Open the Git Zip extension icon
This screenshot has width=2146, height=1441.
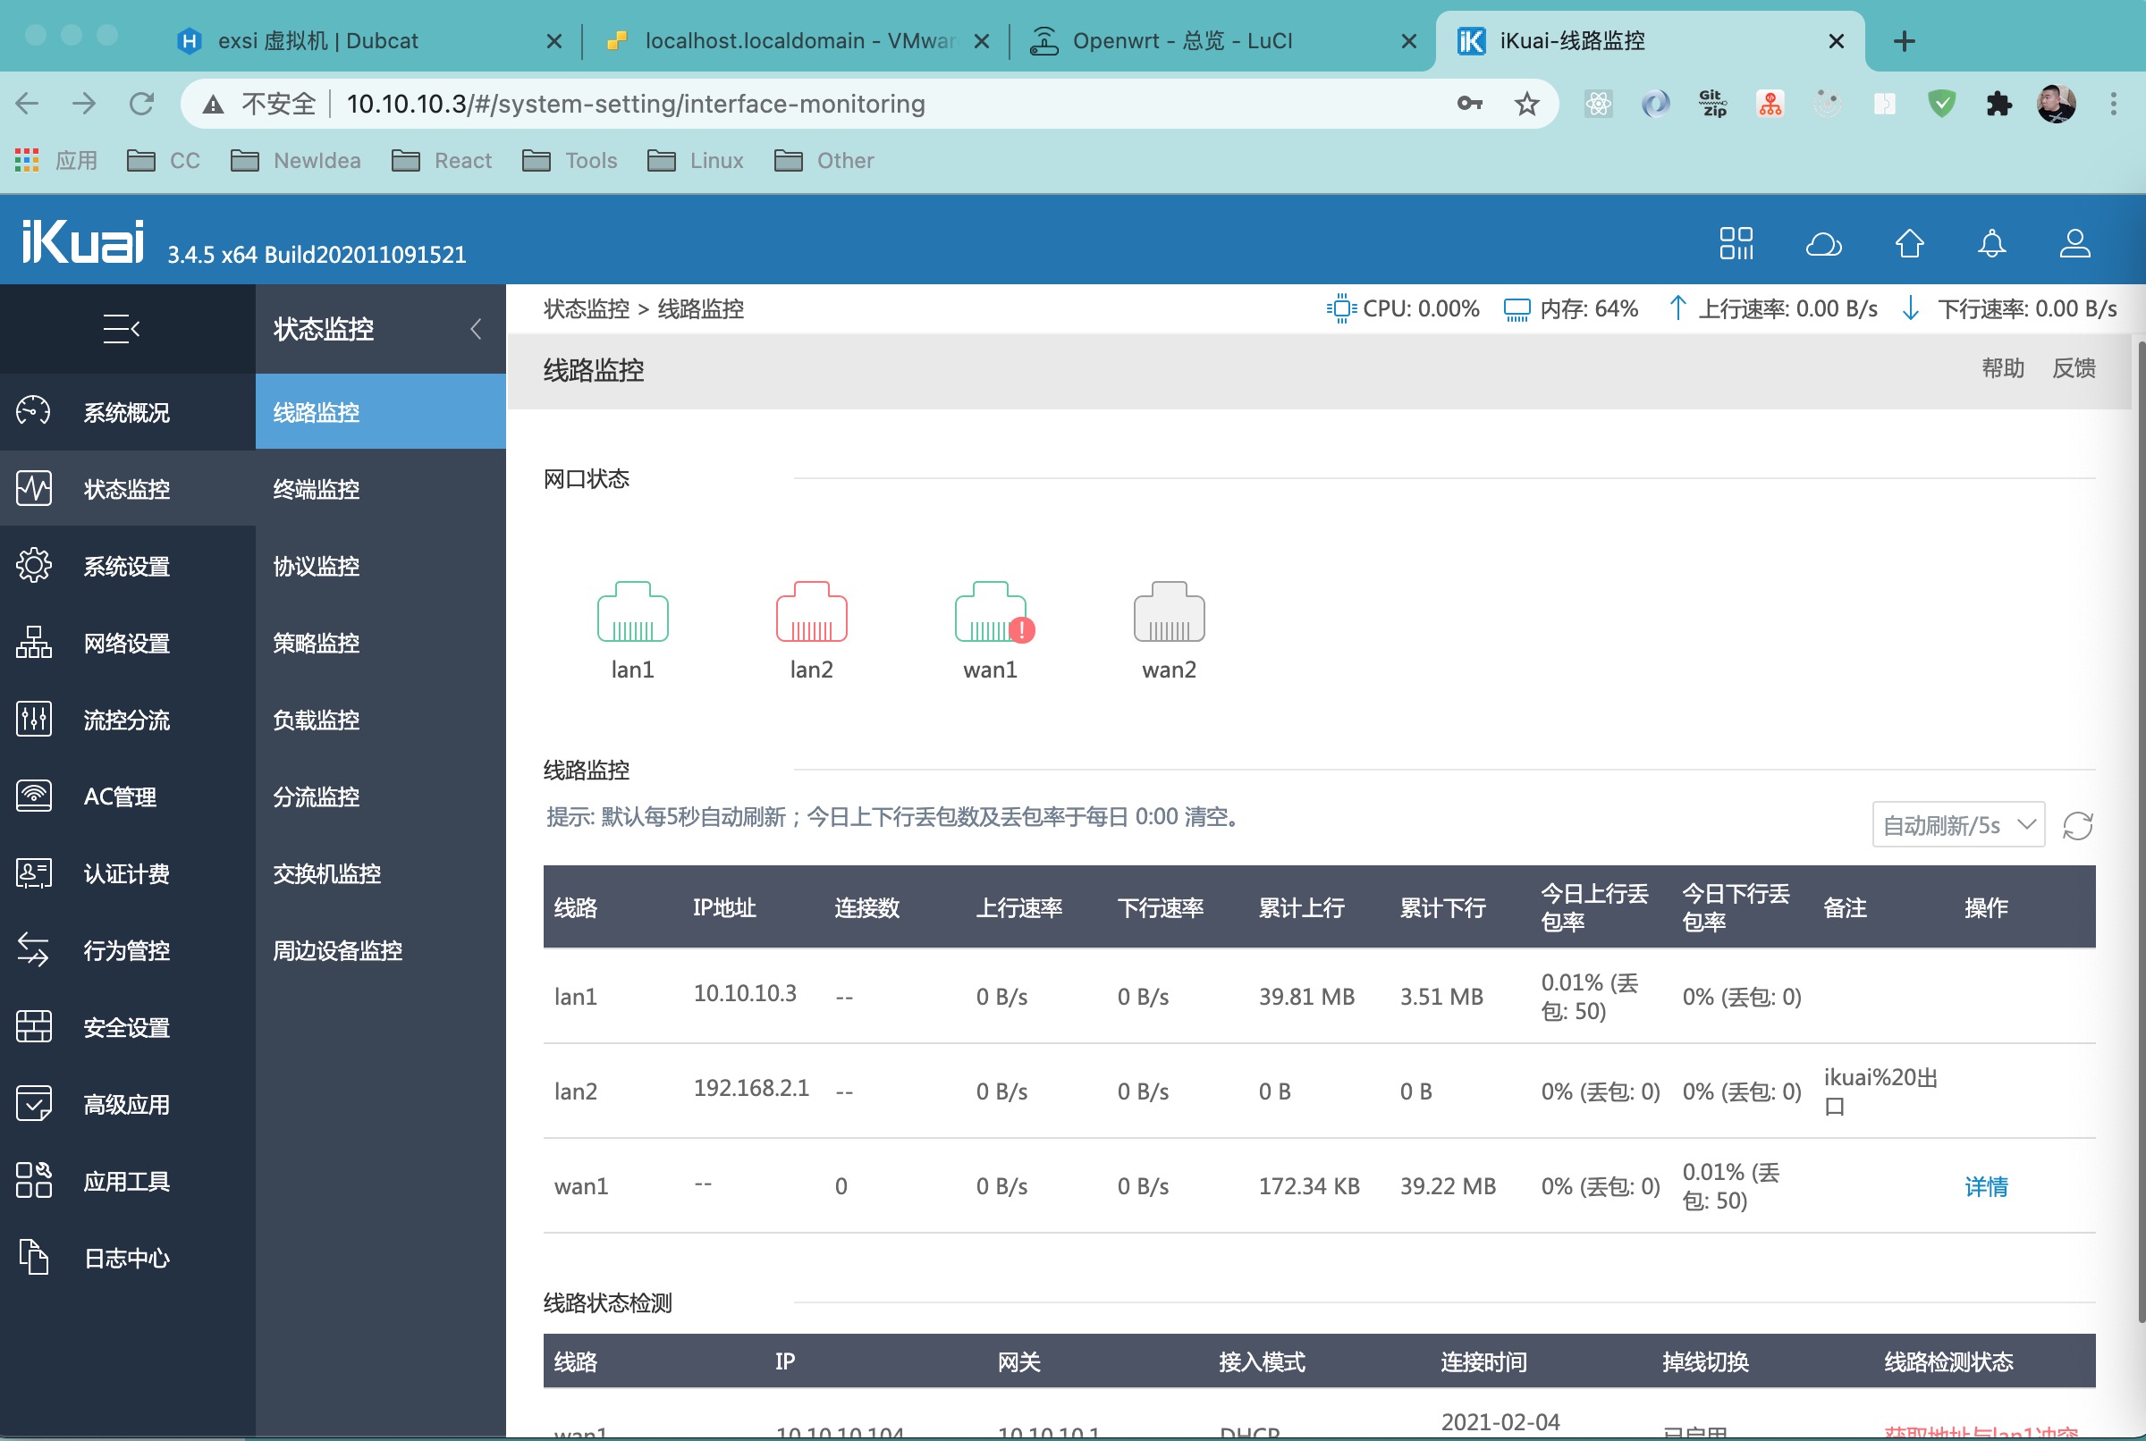point(1712,104)
